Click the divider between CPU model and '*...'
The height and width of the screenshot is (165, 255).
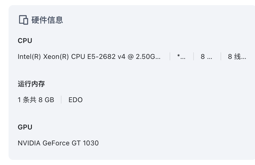[170, 56]
